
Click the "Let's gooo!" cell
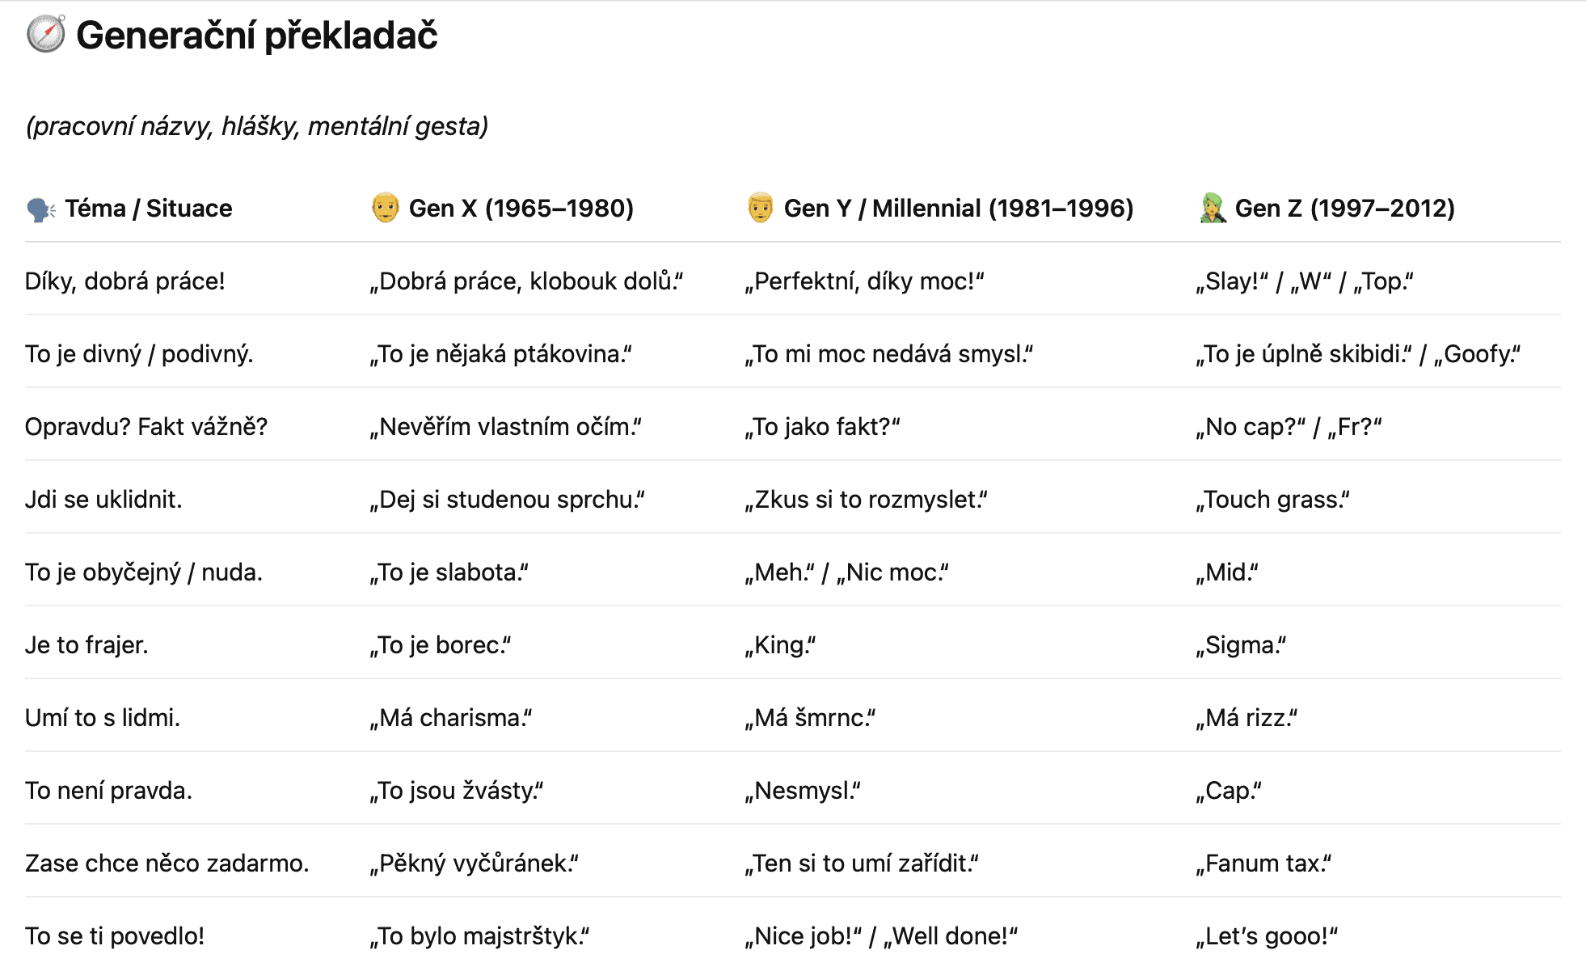[1268, 936]
